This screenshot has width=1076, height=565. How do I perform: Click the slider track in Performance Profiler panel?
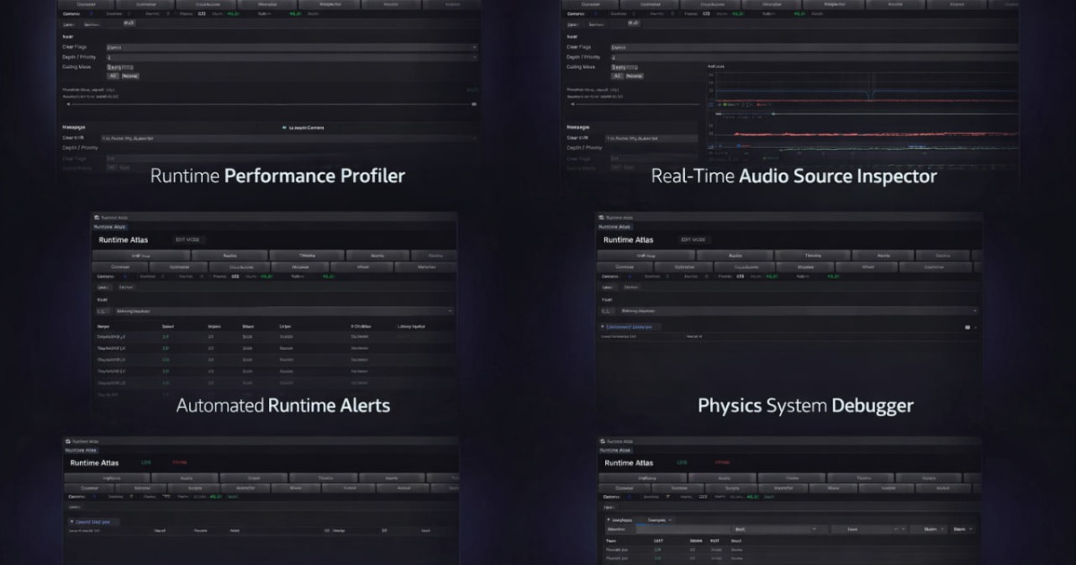(269, 104)
